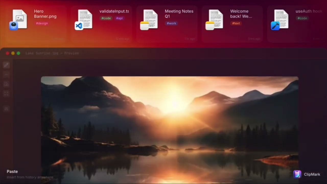
Task: Click the validateInput.ts document icon
Action: click(x=85, y=19)
